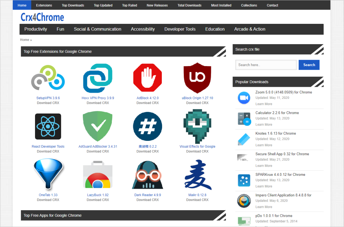Click the Crx4Chrome site logo
This screenshot has height=227, width=344.
pos(42,17)
